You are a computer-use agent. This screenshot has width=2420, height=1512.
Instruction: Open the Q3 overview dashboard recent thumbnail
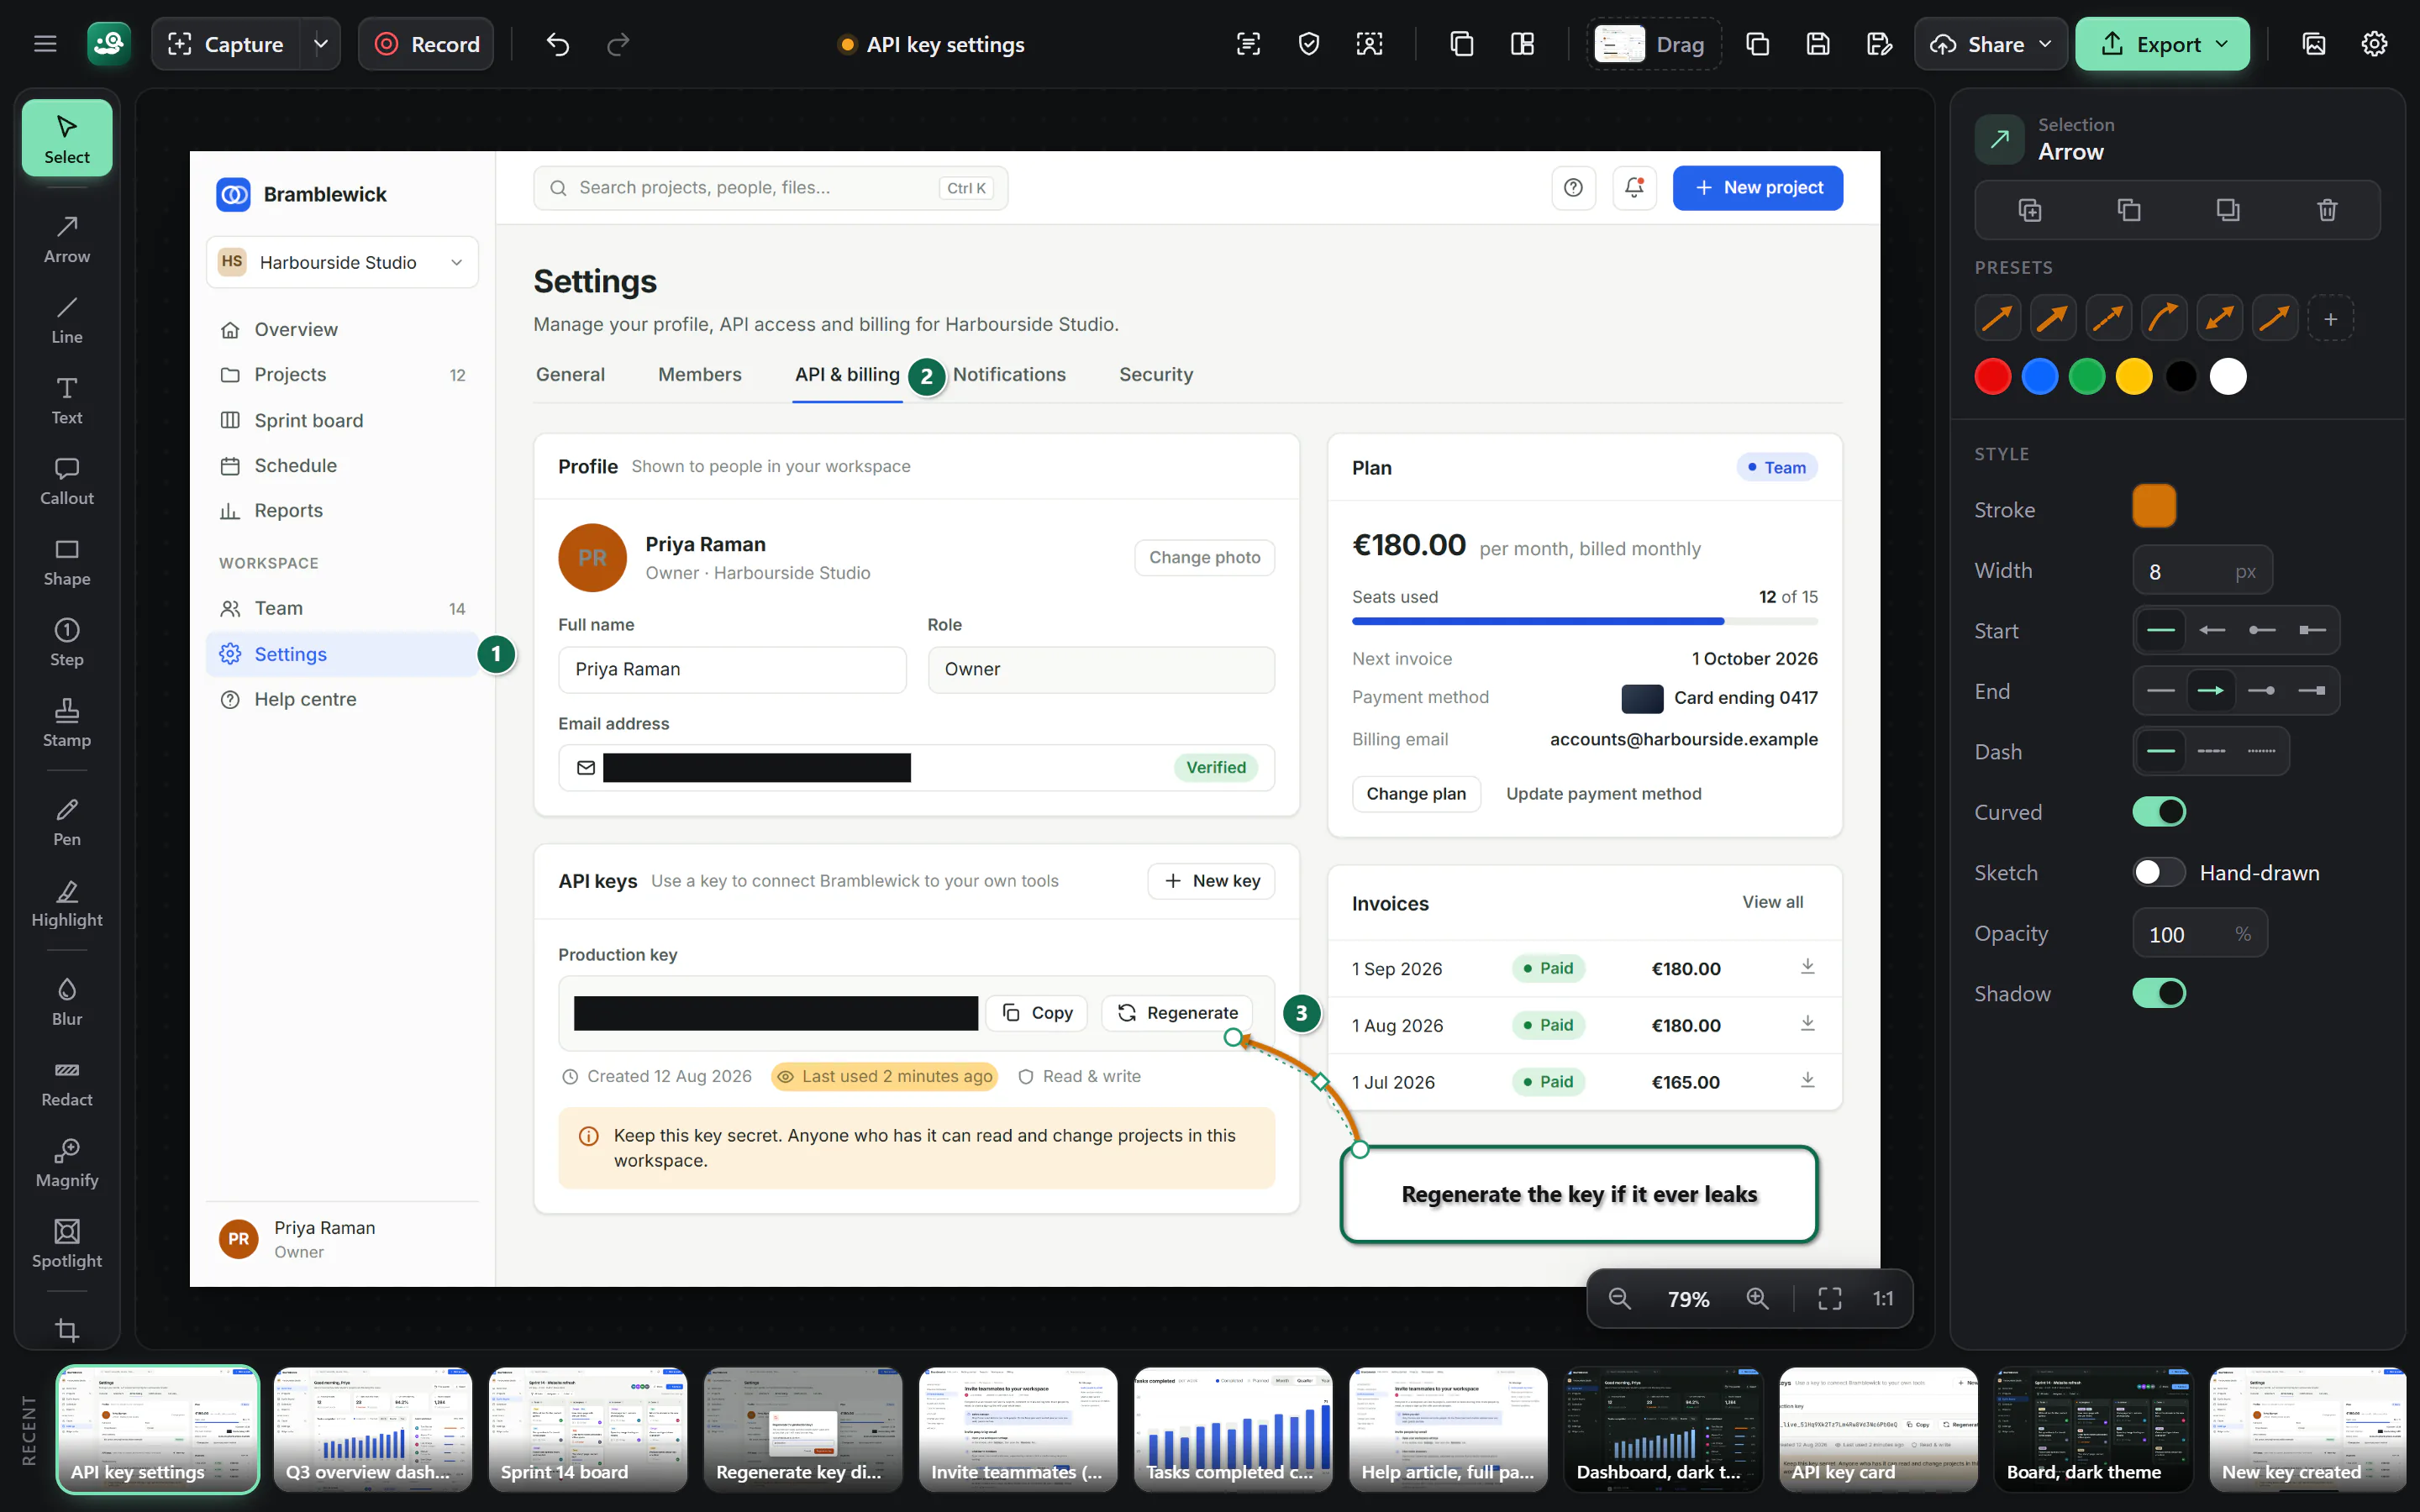click(x=372, y=1429)
